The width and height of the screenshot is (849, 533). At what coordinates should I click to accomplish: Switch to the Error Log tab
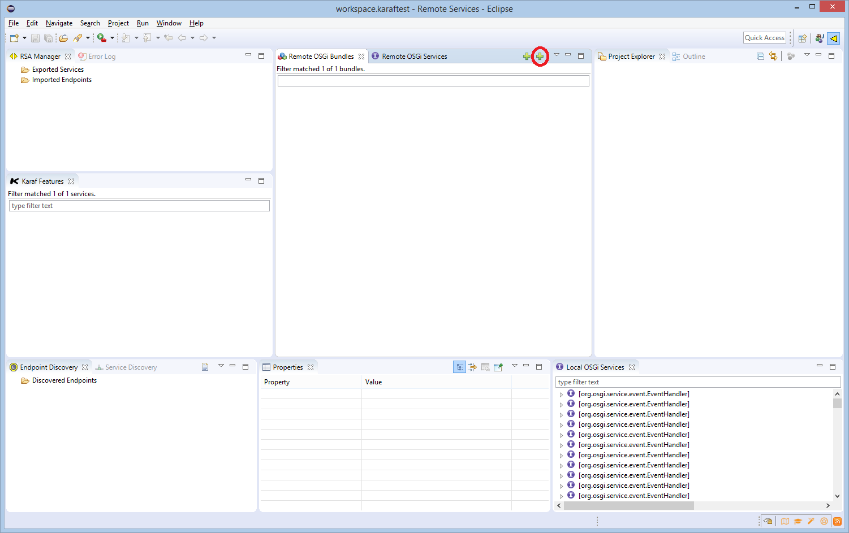point(97,57)
